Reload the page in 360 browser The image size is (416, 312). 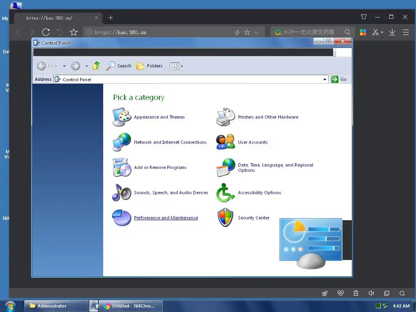tap(46, 32)
